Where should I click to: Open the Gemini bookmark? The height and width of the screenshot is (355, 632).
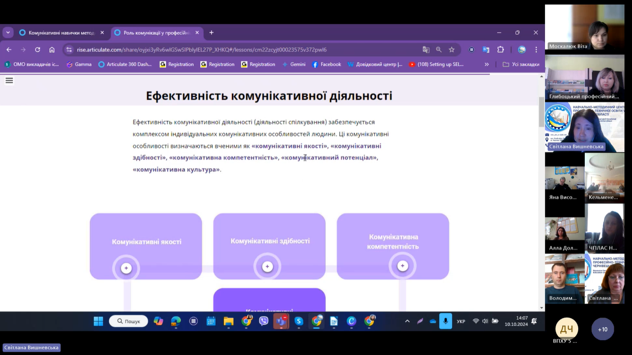point(294,64)
